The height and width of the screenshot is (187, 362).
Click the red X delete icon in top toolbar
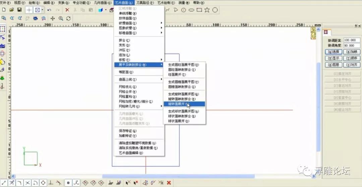67,10
